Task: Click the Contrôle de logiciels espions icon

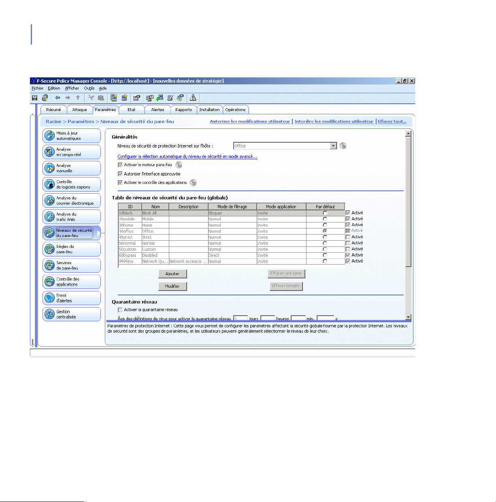Action: coord(49,184)
